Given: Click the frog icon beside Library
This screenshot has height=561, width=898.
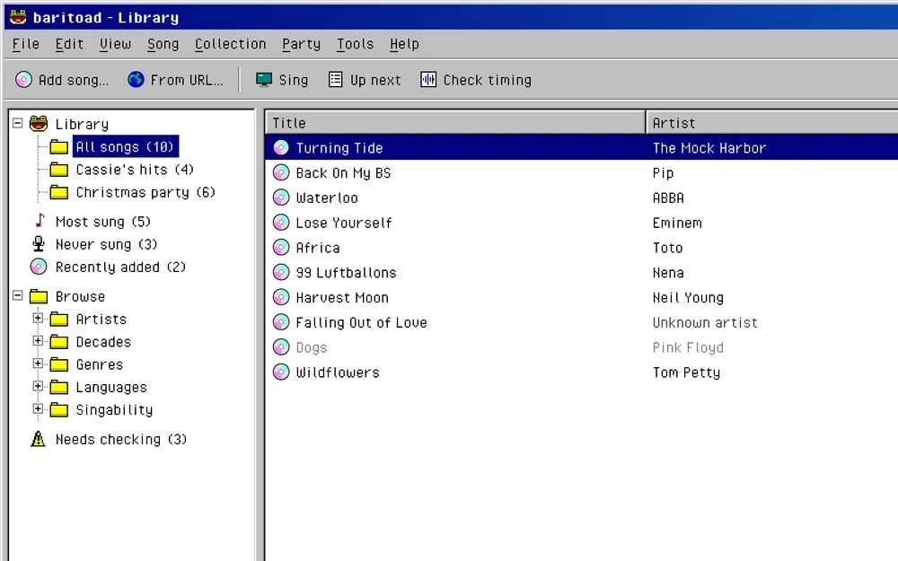Looking at the screenshot, I should tap(39, 123).
